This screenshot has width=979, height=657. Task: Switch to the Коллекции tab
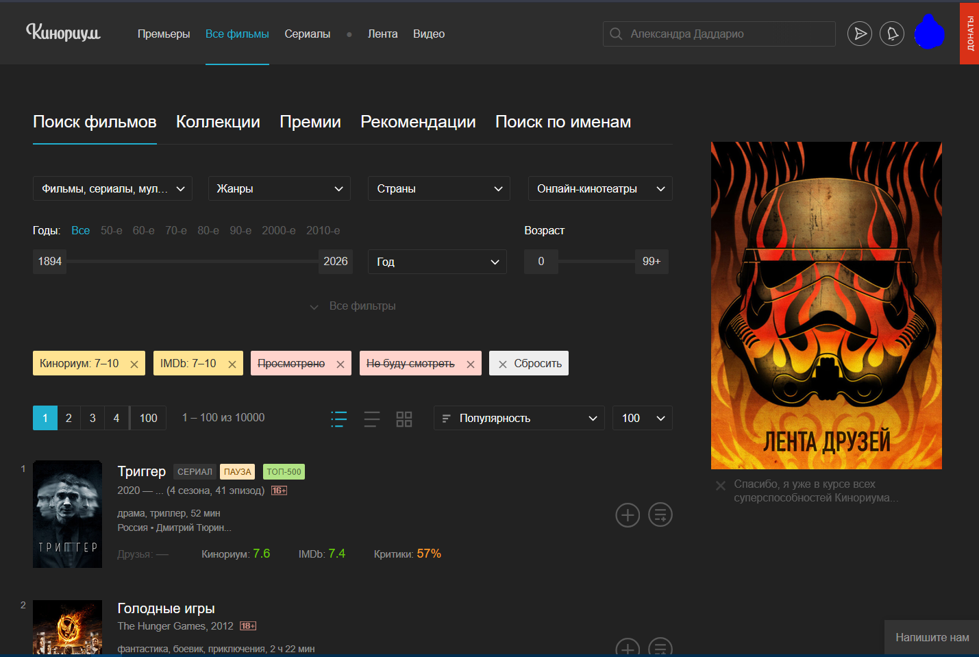pos(218,122)
